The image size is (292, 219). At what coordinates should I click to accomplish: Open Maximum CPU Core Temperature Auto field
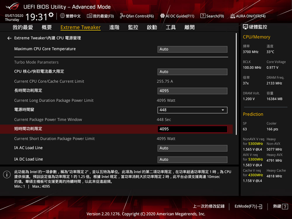point(192,49)
